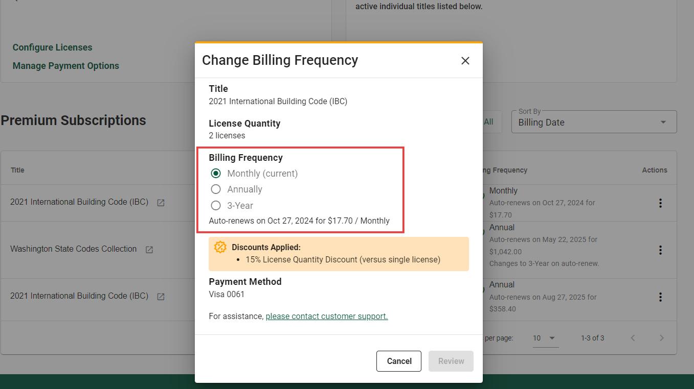Expand the Sort By Billing Date dropdown
The image size is (694, 389).
click(x=593, y=123)
